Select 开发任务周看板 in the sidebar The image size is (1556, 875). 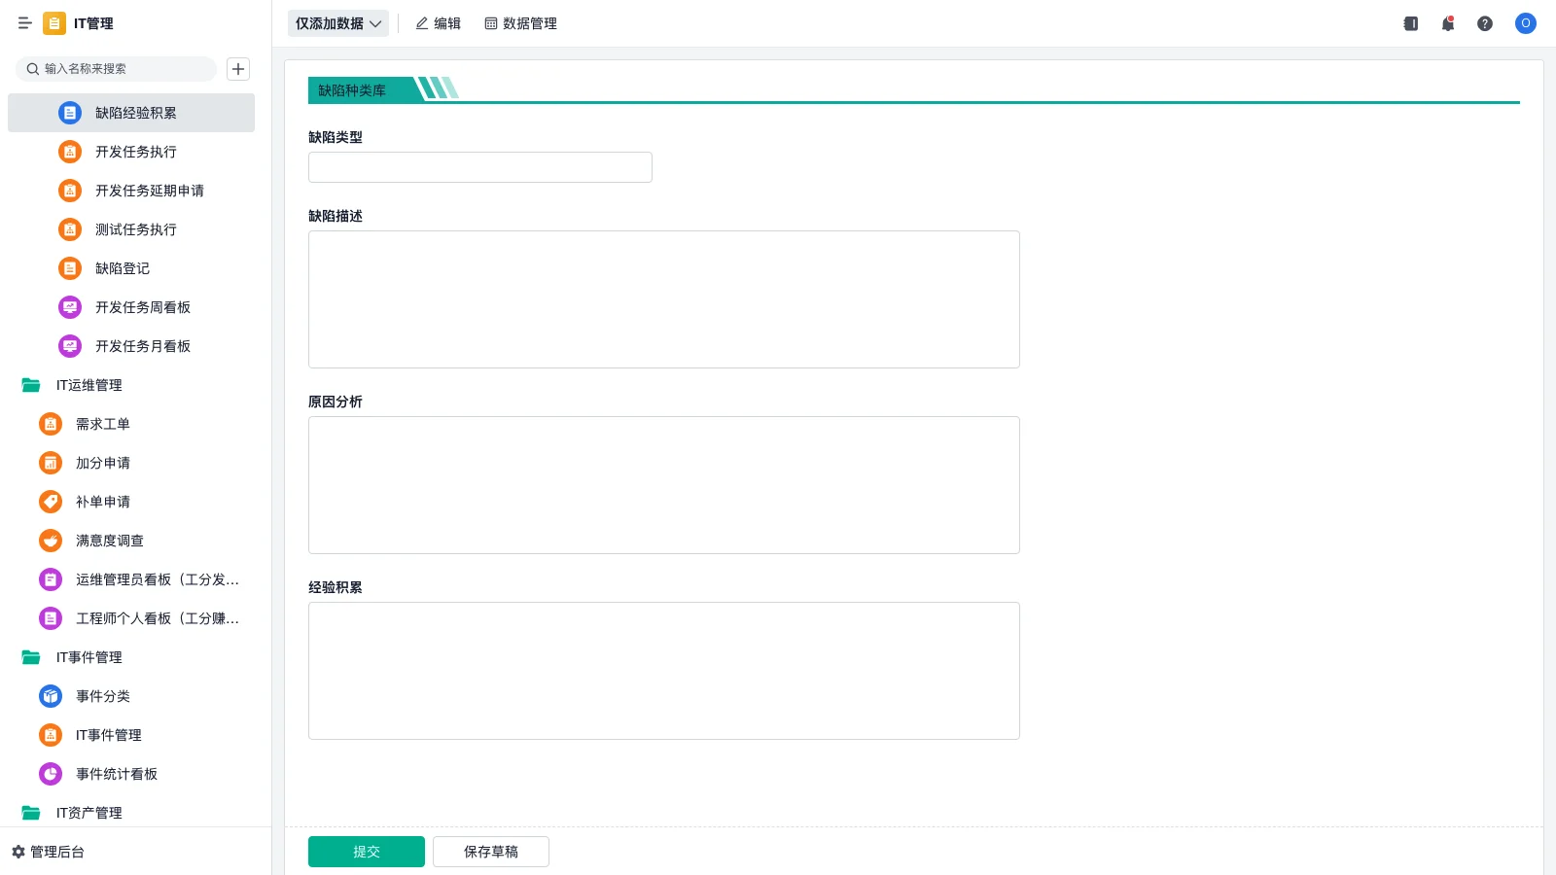click(143, 307)
